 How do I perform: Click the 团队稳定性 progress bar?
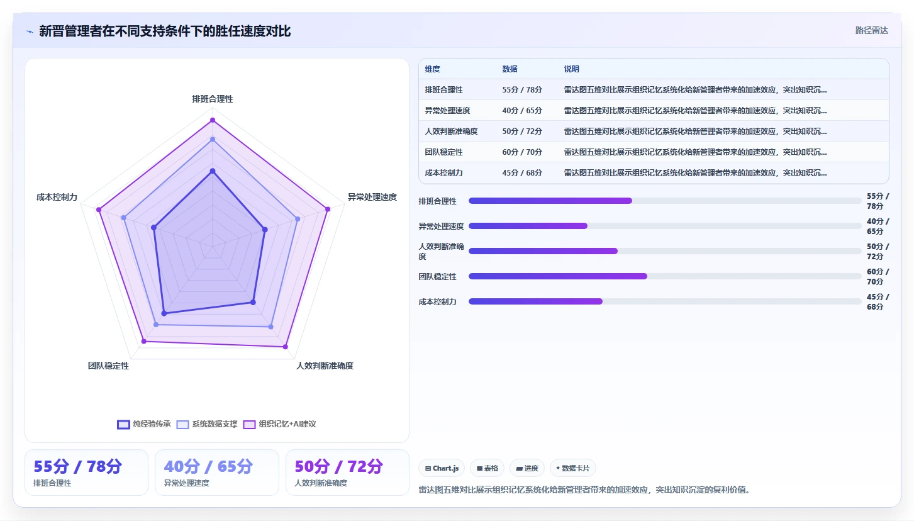665,276
